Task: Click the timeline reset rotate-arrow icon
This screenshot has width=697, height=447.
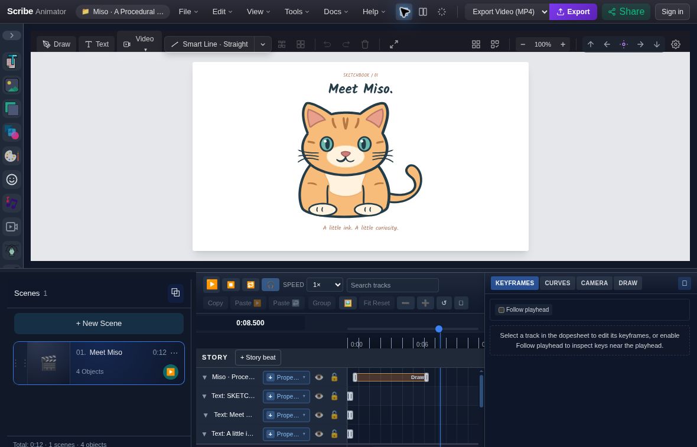Action: [x=444, y=303]
